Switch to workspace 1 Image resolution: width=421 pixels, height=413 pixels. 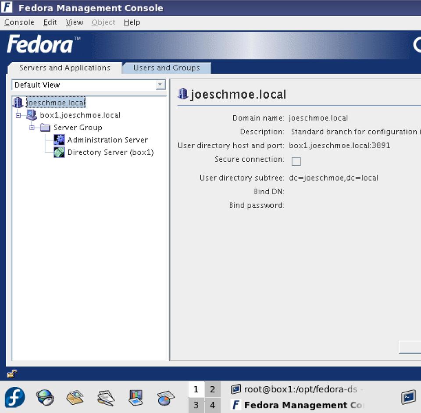coord(196,389)
